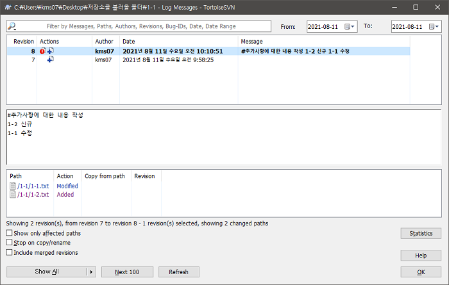Click the Next 100 button
Image resolution: width=449 pixels, height=285 pixels.
click(x=127, y=272)
